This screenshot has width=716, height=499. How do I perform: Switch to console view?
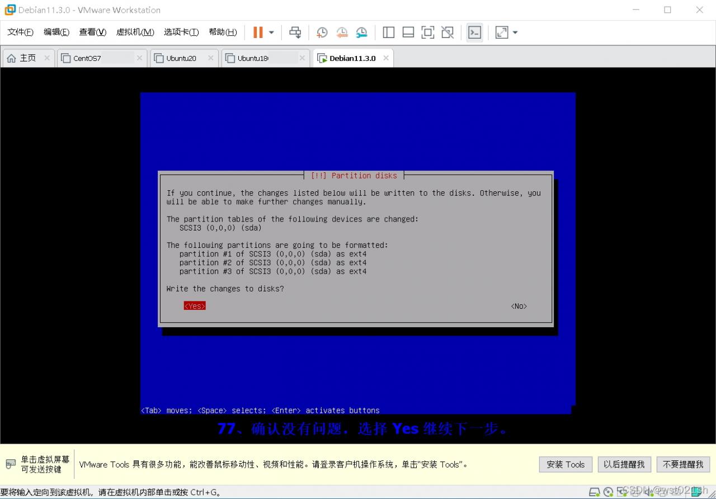(x=474, y=32)
